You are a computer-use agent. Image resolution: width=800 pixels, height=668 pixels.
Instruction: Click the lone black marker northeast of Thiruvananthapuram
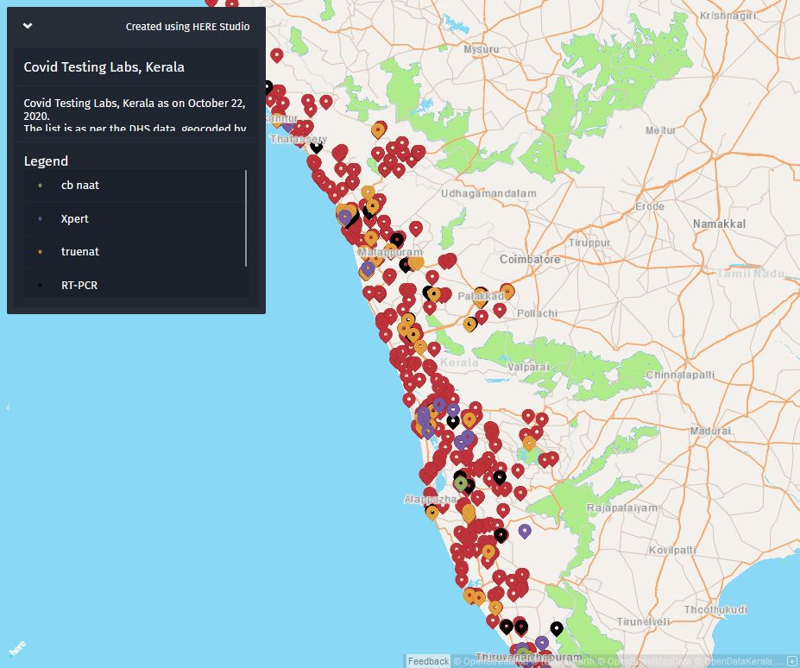pos(557,627)
